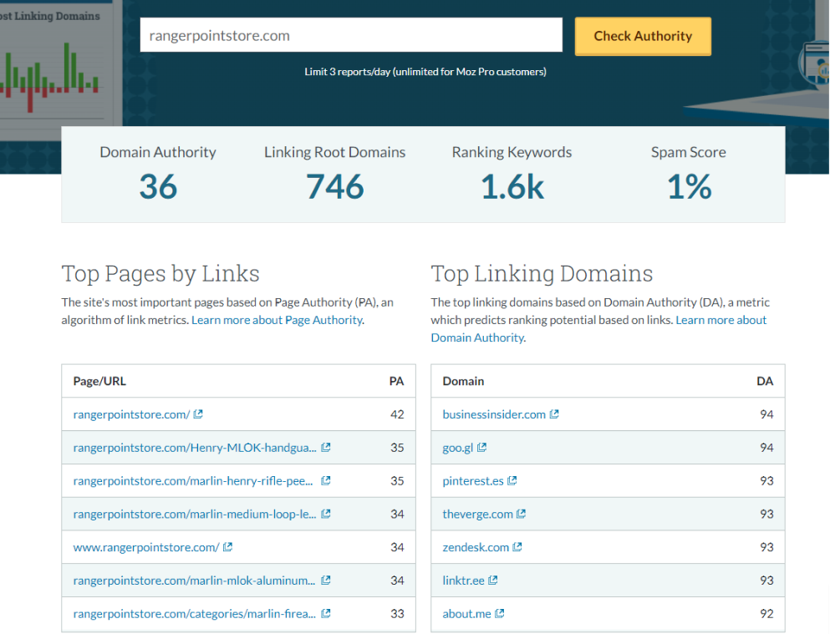The width and height of the screenshot is (830, 634).
Task: Open external link icon beside www.rangerpointstore.com/
Action: 227,547
